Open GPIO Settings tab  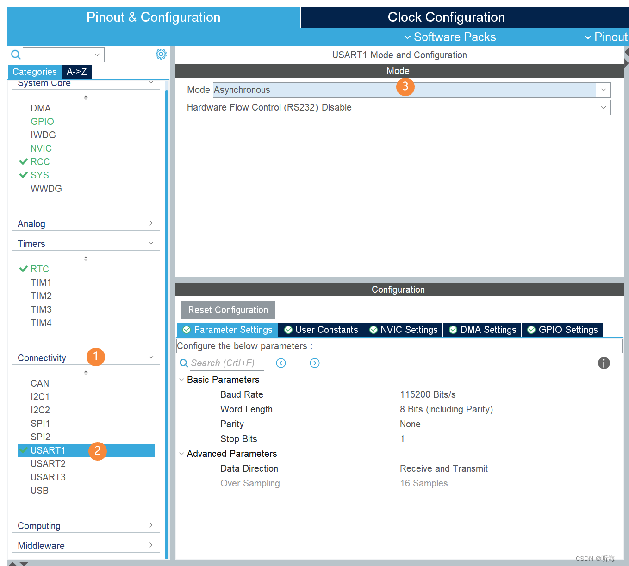click(562, 330)
